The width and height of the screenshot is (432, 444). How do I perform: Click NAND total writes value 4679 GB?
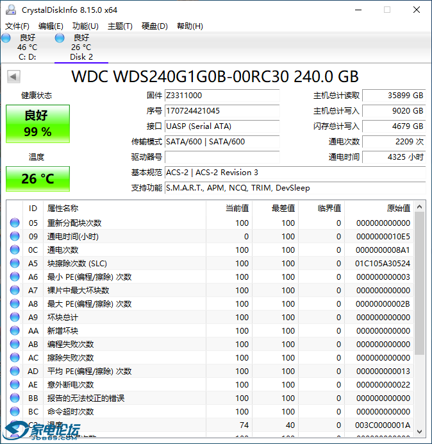394,126
